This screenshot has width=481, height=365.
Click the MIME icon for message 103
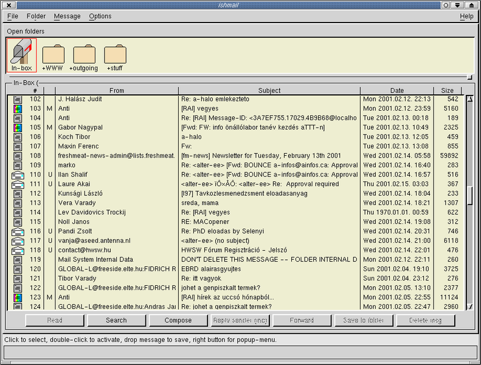[18, 109]
